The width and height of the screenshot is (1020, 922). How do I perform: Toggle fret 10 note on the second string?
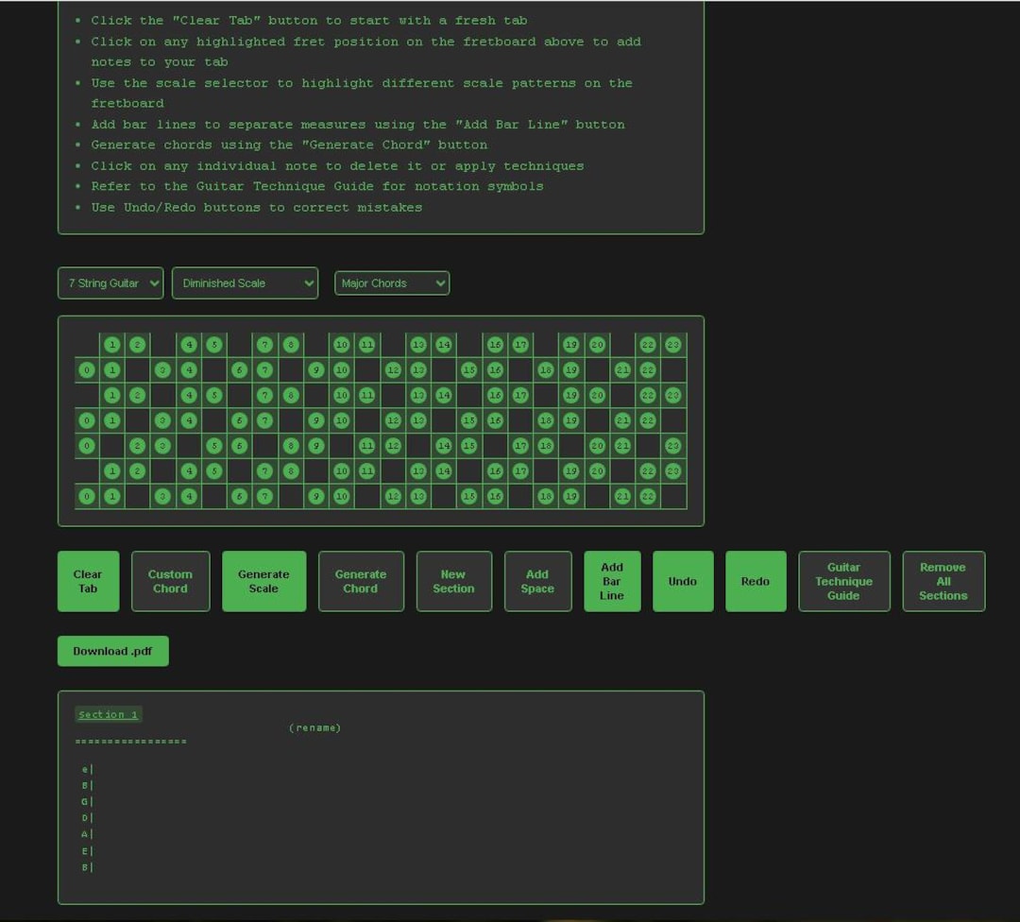click(341, 370)
